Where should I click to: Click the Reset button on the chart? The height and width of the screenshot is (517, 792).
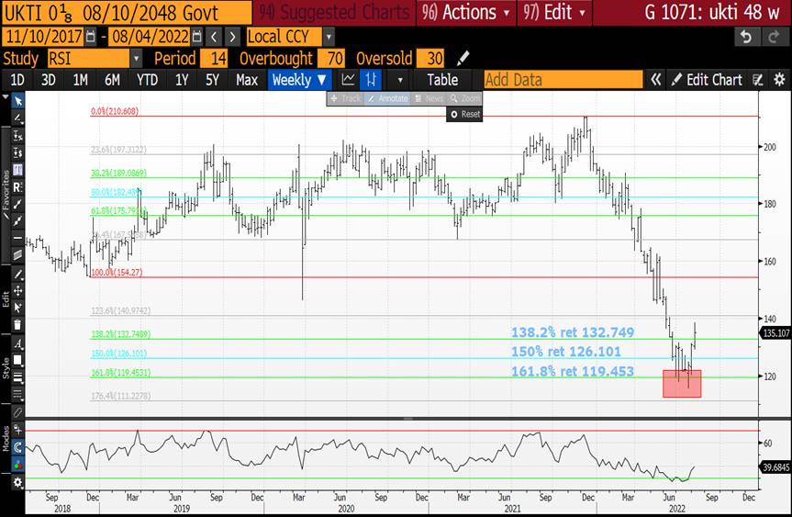464,114
